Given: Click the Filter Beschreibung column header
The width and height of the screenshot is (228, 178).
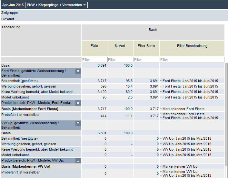Looking at the screenshot, I should (x=192, y=48).
